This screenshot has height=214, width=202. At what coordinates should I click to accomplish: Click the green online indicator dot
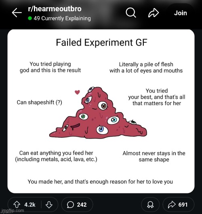point(30,18)
